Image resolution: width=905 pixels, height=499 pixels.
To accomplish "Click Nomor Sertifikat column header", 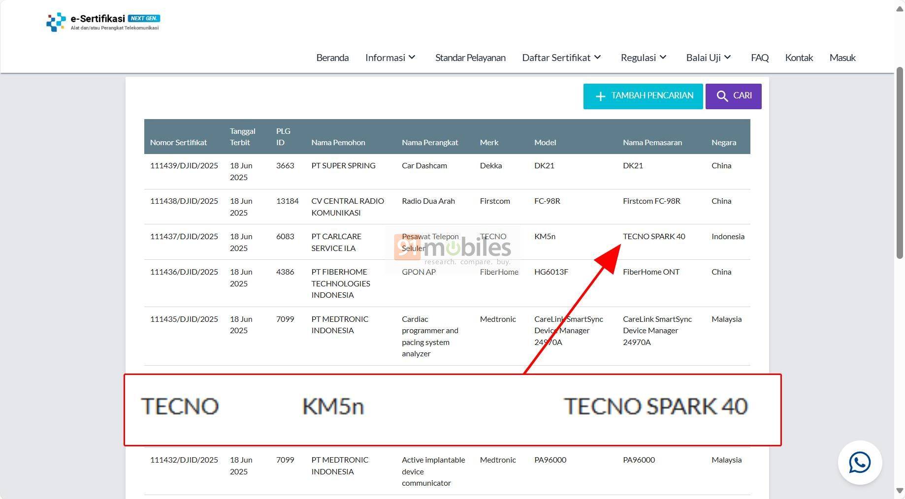I will [x=178, y=142].
